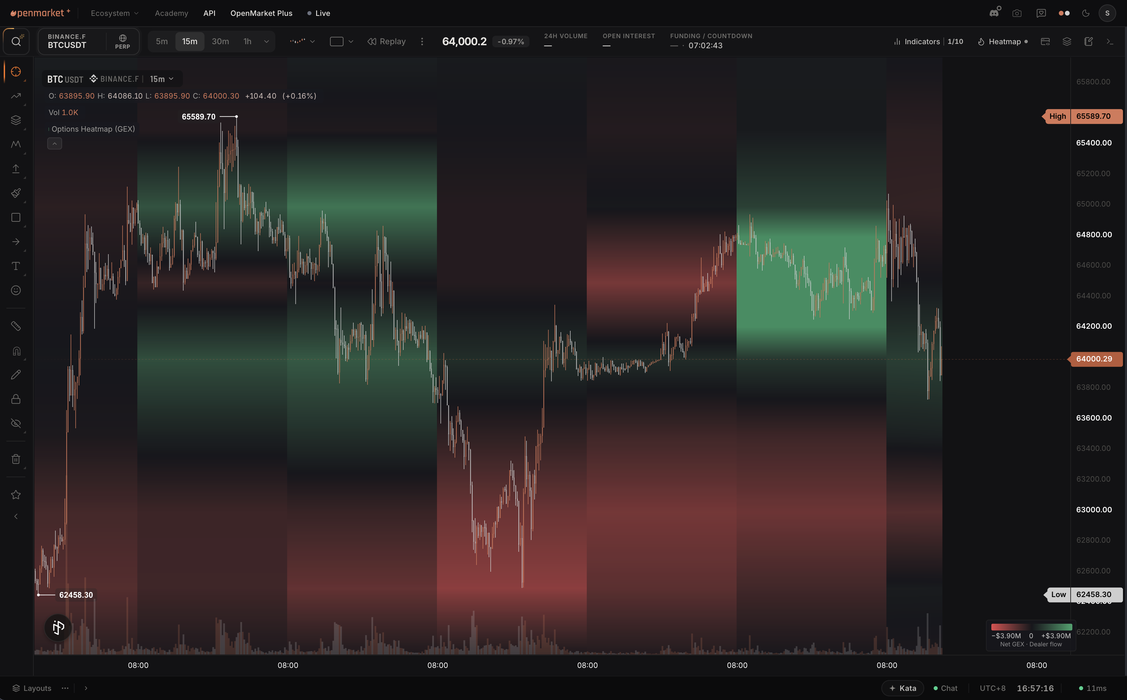1127x700 pixels.
Task: Select the text annotation tool
Action: coord(16,266)
